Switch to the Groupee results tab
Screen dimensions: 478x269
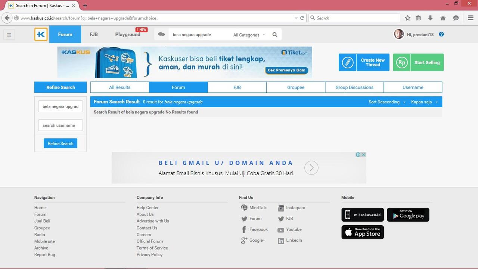tap(296, 87)
